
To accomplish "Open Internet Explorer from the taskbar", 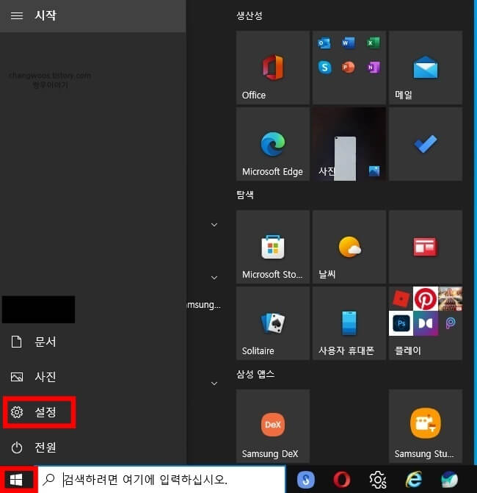I will (x=414, y=480).
